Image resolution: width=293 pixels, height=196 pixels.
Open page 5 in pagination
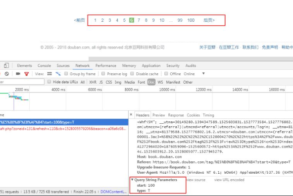click(x=124, y=20)
